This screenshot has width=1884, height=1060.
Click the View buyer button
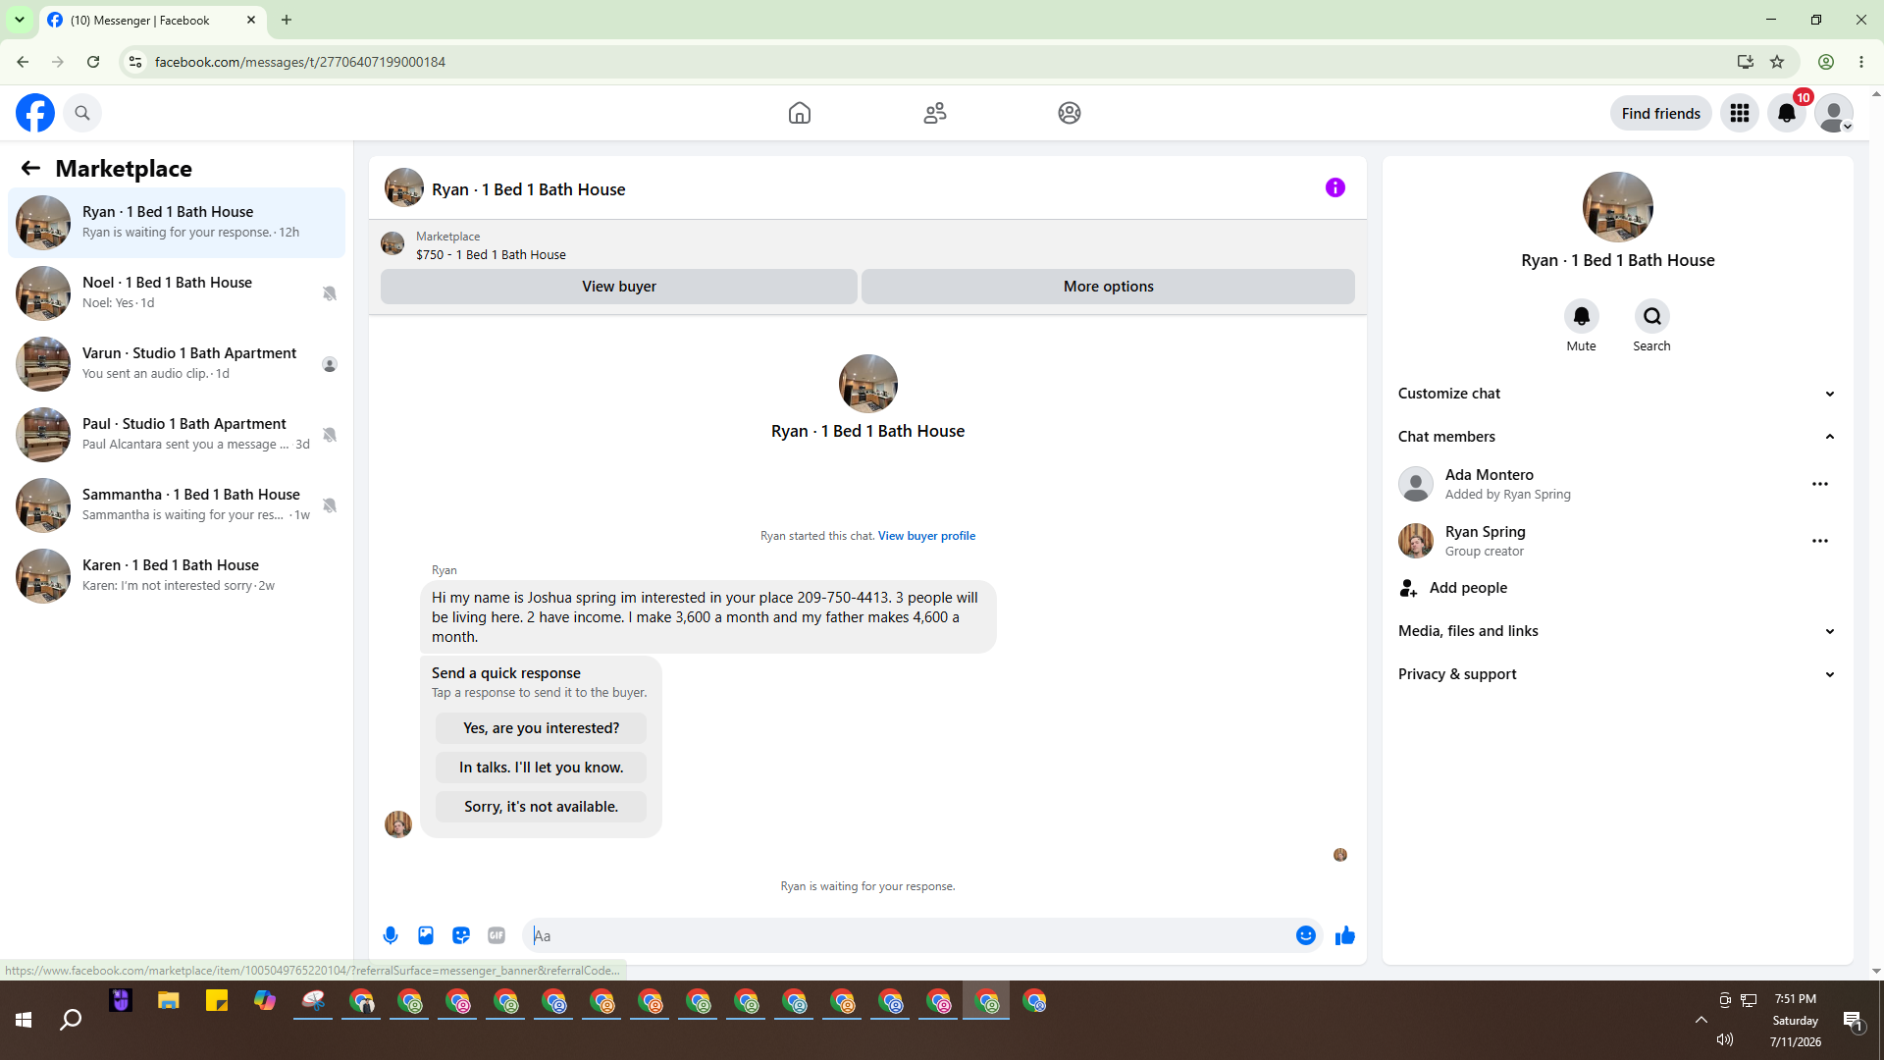pyautogui.click(x=619, y=287)
